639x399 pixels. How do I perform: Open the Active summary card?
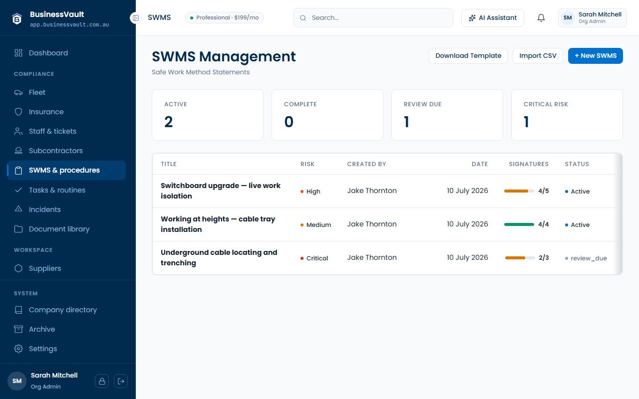(x=208, y=115)
